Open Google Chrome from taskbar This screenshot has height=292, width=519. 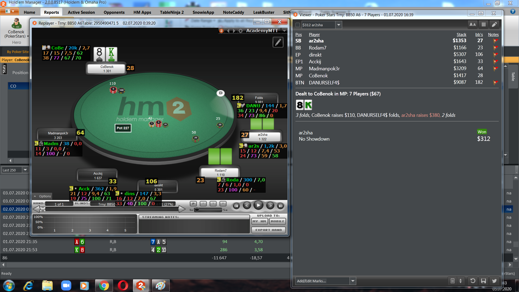pyautogui.click(x=104, y=286)
